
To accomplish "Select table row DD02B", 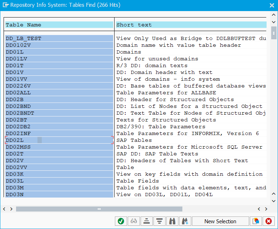I will click(59, 99).
